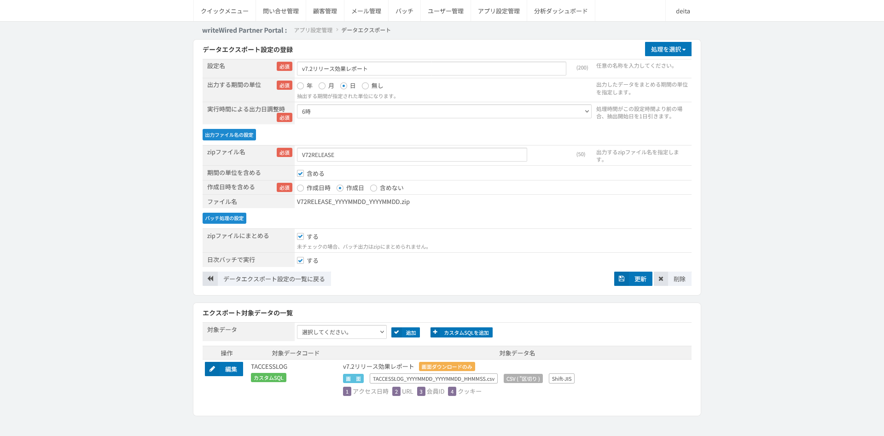Click TACCESSLOG data code text
Viewport: 884px width, 436px height.
(x=269, y=366)
